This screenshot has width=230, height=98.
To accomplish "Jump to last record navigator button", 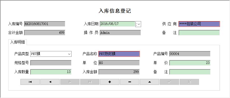I will (x=90, y=82).
